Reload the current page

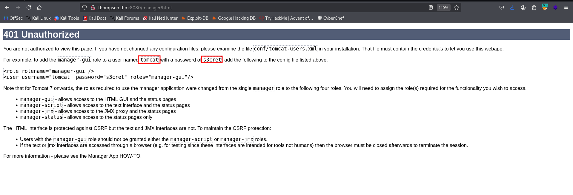point(29,7)
